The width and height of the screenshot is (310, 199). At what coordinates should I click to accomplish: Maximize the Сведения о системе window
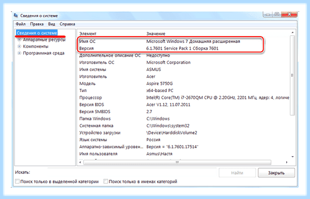coord(277,14)
